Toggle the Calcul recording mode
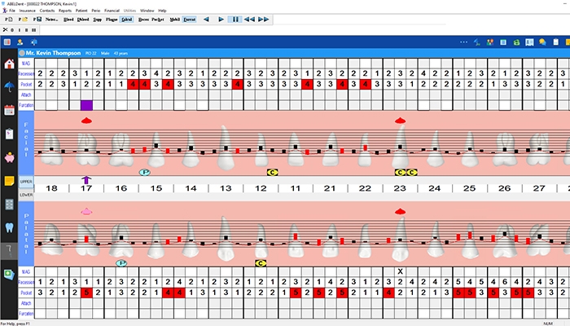The width and height of the screenshot is (570, 326). click(x=126, y=20)
